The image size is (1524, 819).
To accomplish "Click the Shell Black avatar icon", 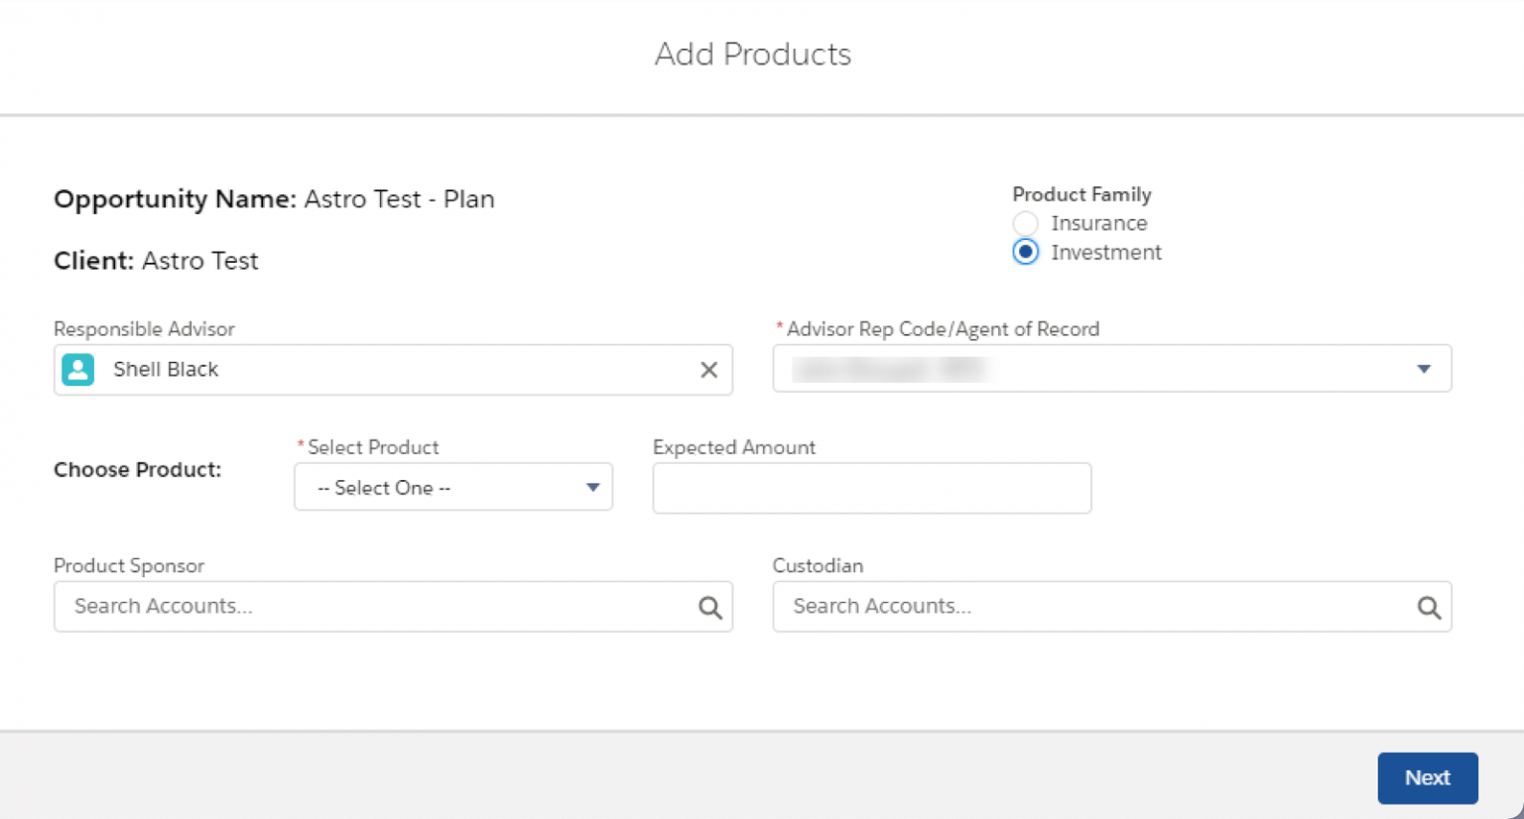I will coord(77,369).
